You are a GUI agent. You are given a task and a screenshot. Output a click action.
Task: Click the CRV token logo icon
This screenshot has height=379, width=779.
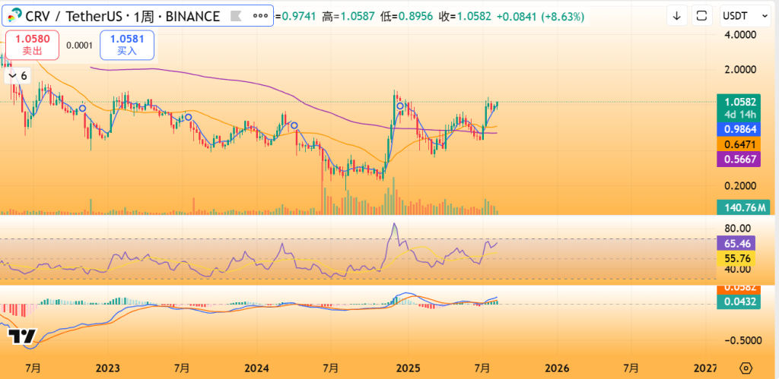click(14, 16)
